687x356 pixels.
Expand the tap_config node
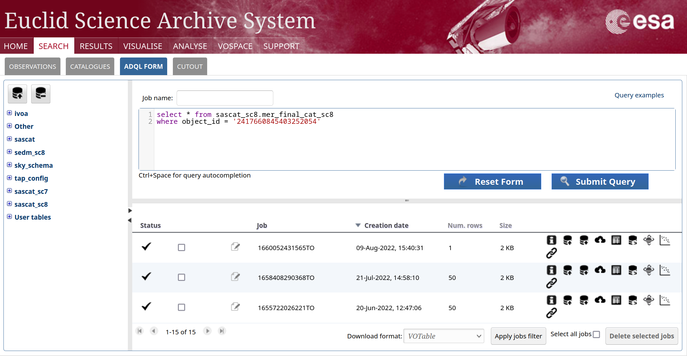9,178
